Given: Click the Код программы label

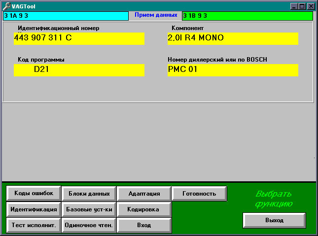Looking at the screenshot, I should click(x=41, y=60).
